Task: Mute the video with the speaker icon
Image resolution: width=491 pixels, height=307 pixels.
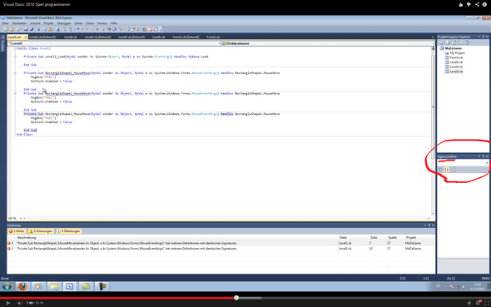Action: pos(20,303)
